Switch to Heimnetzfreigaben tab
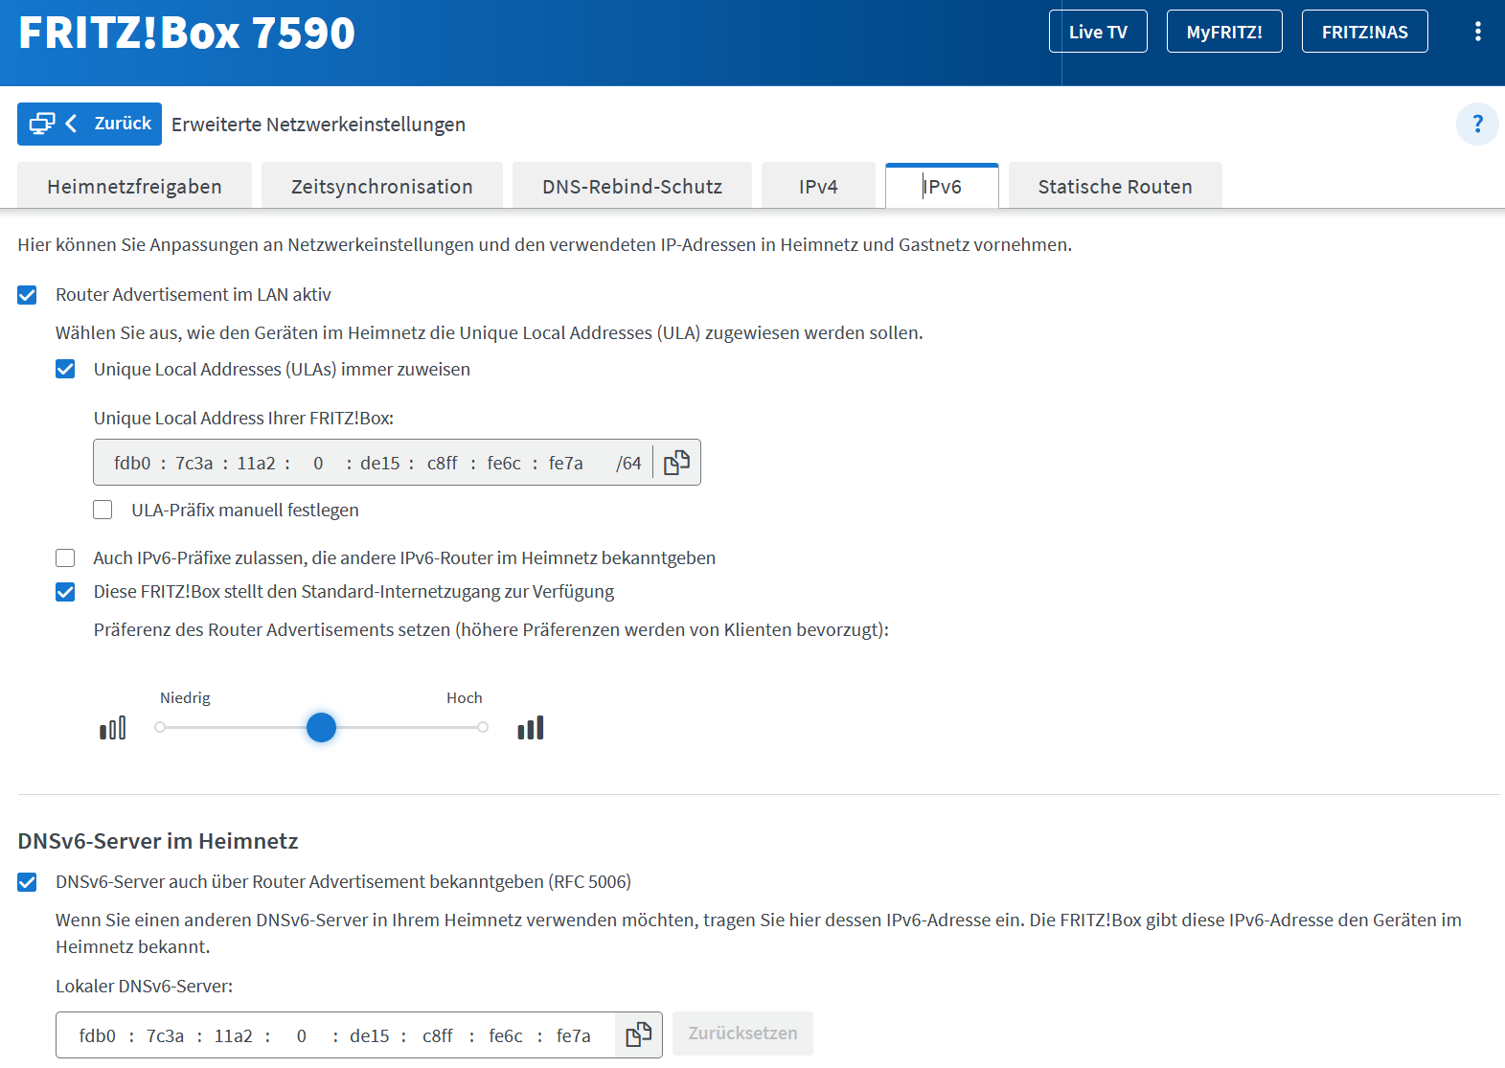 click(x=135, y=186)
